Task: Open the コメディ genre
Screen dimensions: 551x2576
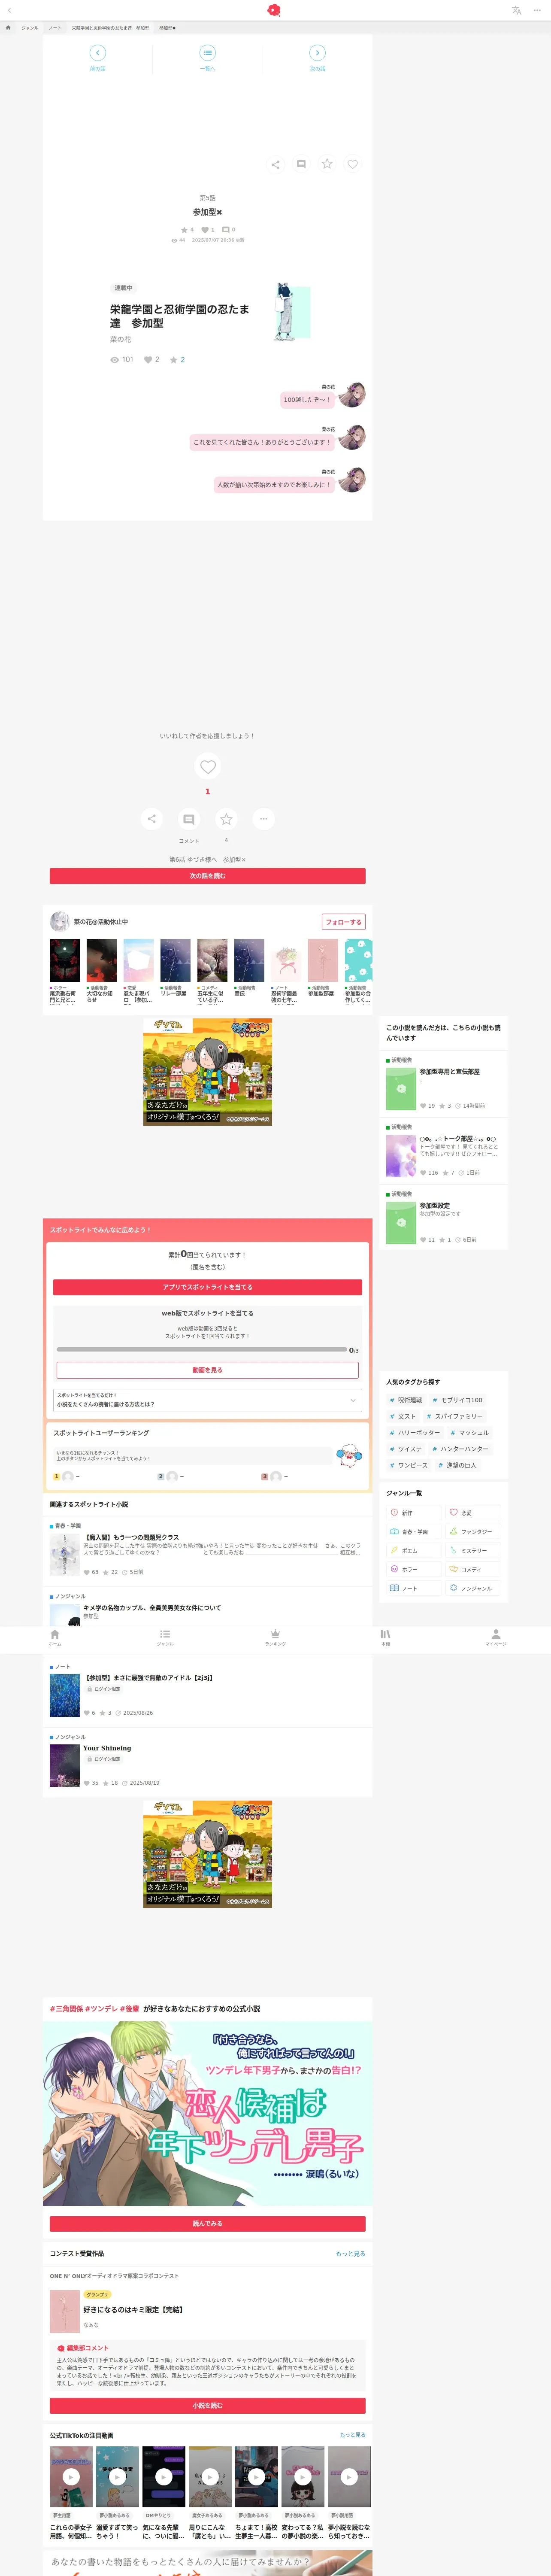Action: point(473,1569)
